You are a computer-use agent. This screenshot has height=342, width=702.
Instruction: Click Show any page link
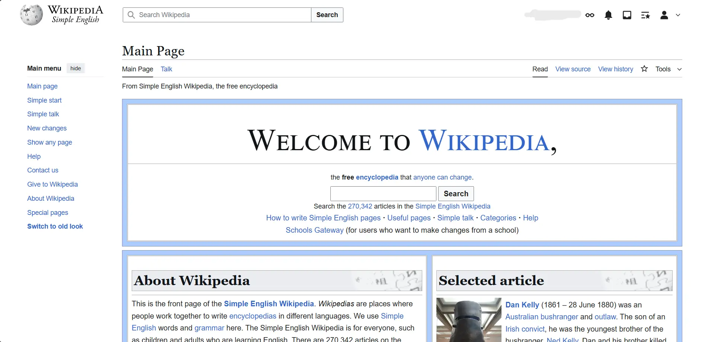point(49,142)
